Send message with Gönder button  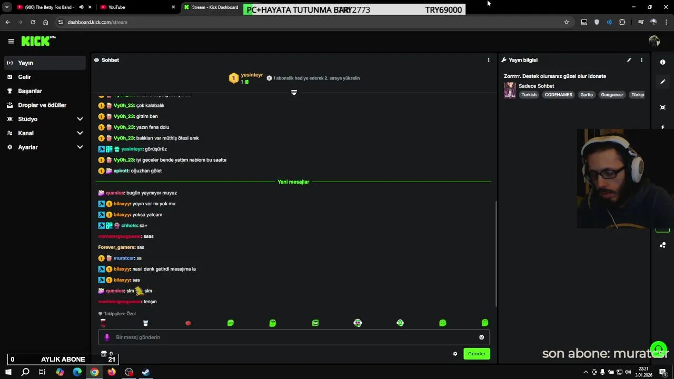(477, 354)
